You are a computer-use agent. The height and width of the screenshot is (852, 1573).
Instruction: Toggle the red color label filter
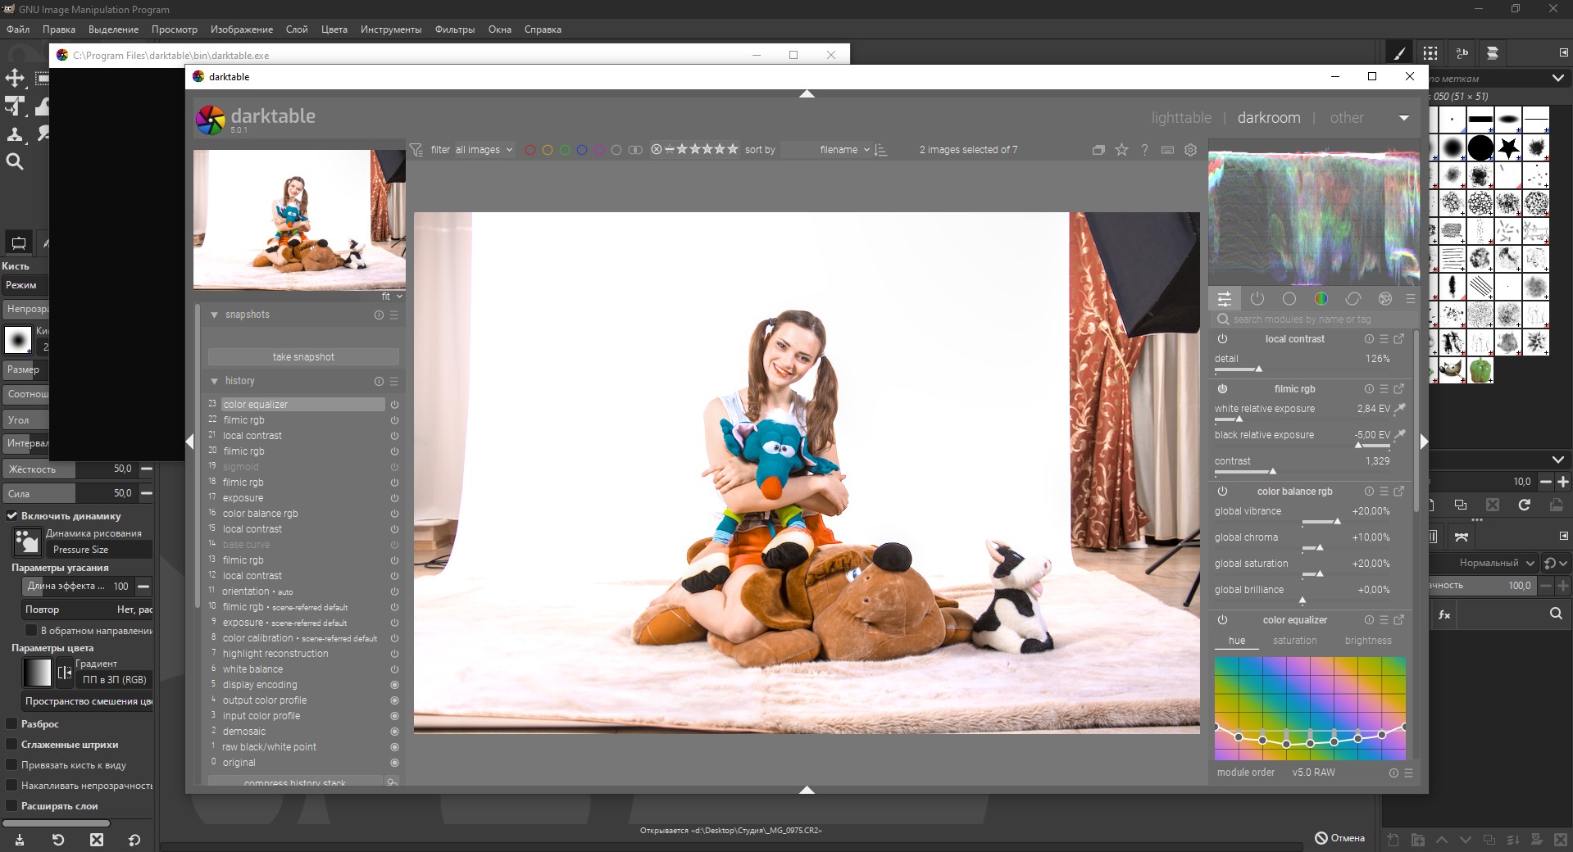(x=530, y=150)
